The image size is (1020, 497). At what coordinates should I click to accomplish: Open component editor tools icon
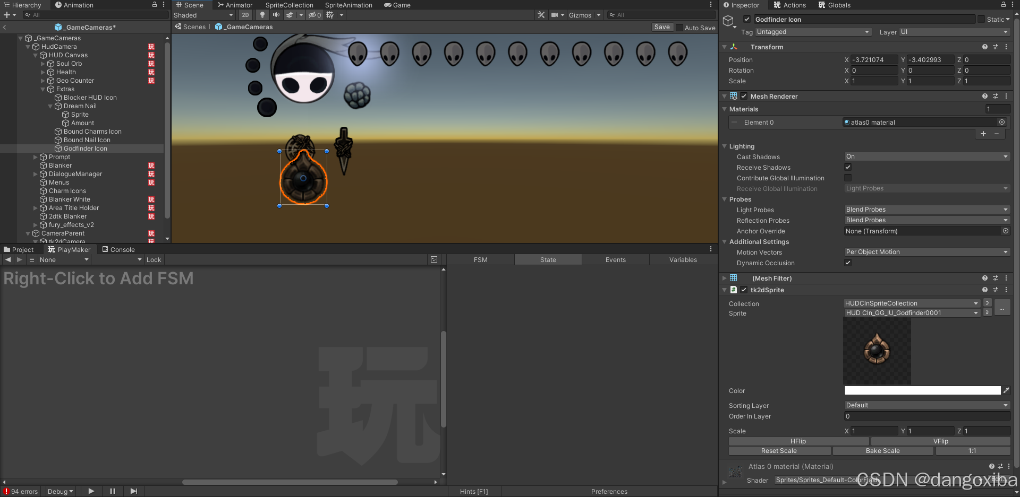click(x=541, y=15)
